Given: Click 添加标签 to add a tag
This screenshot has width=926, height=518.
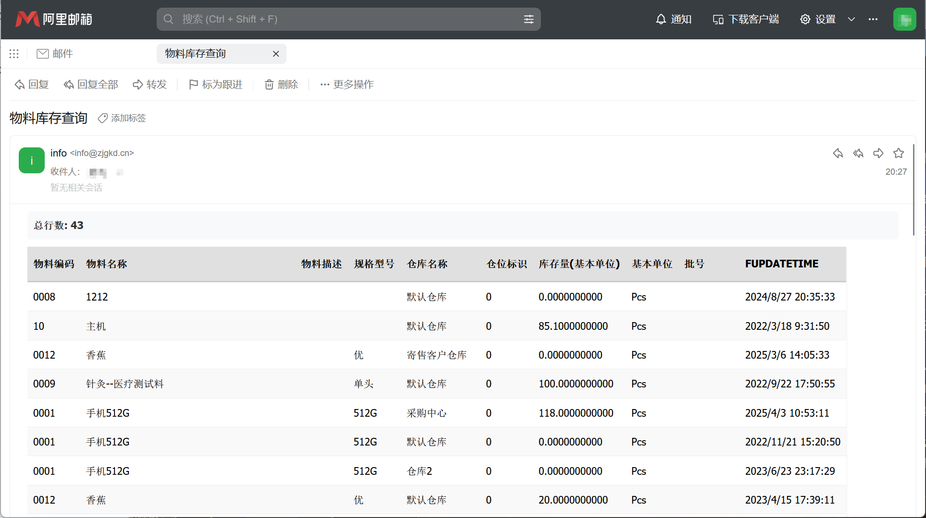Looking at the screenshot, I should (122, 118).
